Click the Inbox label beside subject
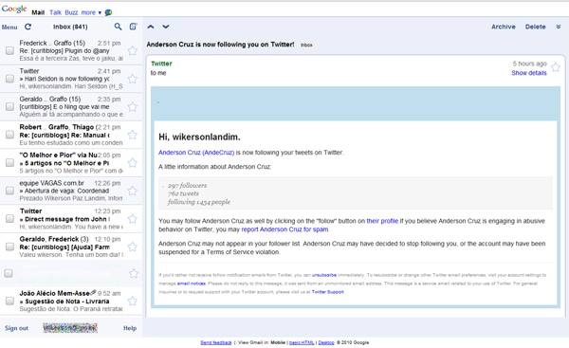 (x=306, y=45)
